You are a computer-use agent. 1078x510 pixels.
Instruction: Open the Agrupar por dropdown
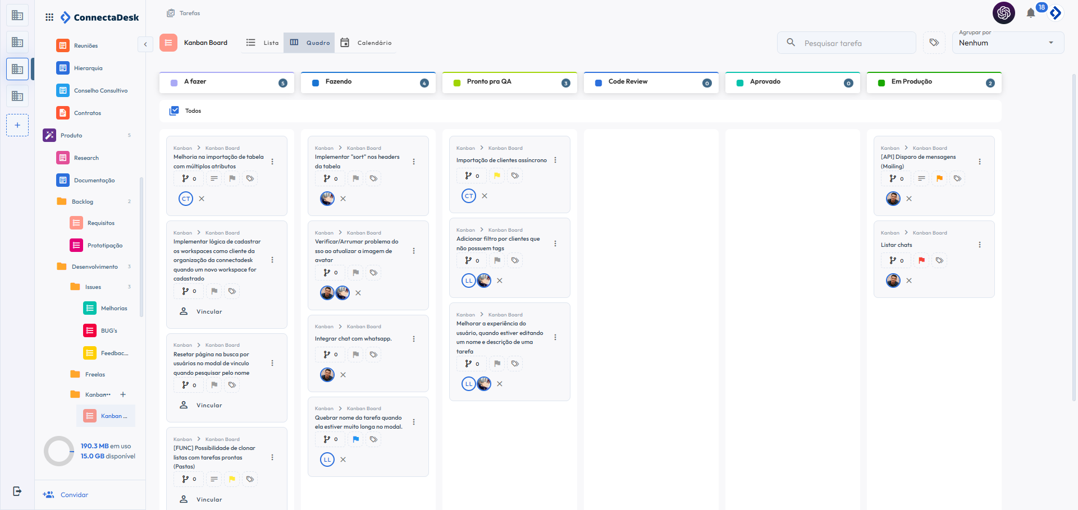click(1007, 43)
